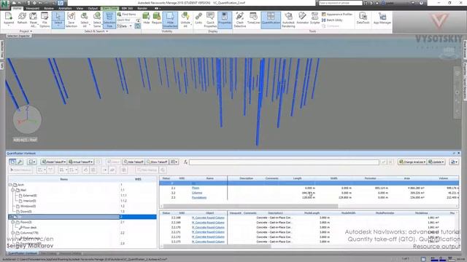Toggle the Quantification window button

[x=271, y=20]
